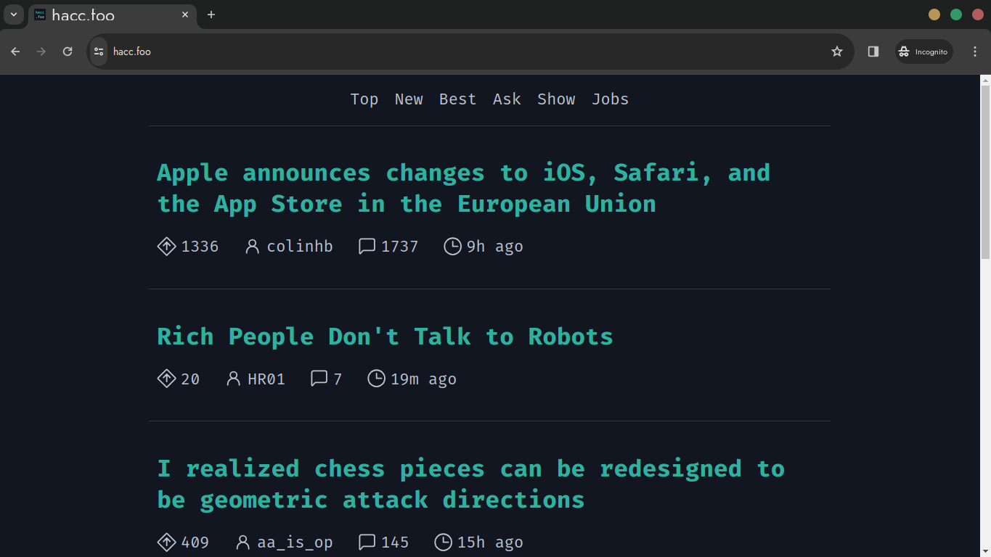Click the 409 points value
The image size is (991, 557).
pyautogui.click(x=195, y=542)
